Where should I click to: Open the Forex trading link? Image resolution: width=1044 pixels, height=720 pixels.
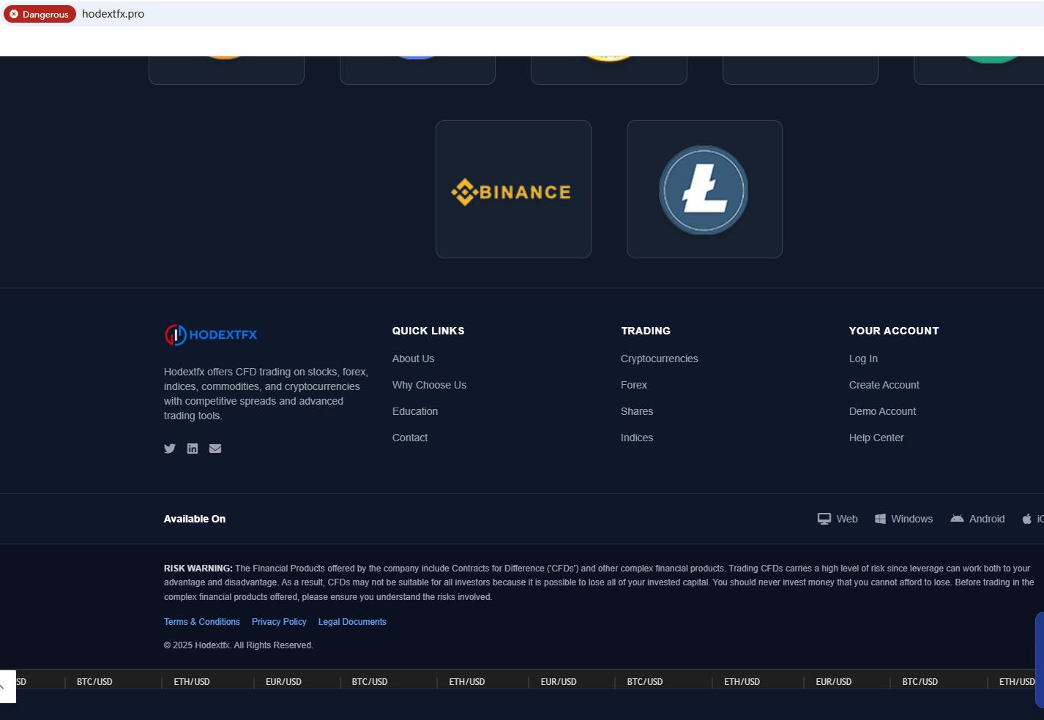click(x=634, y=385)
